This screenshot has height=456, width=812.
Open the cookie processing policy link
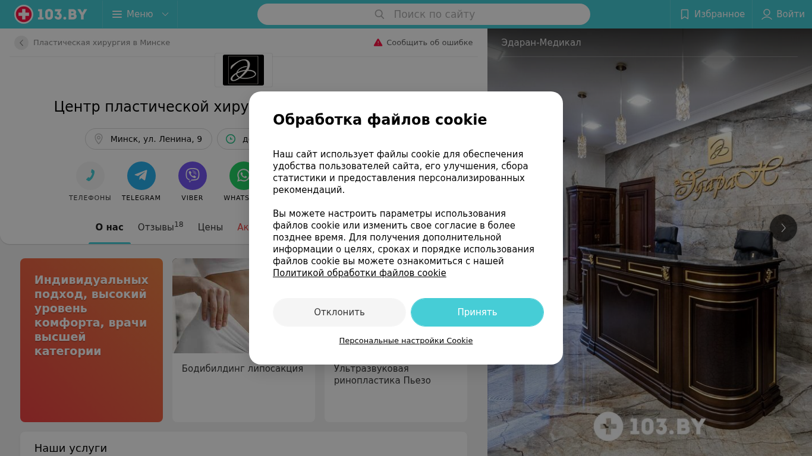click(x=360, y=273)
